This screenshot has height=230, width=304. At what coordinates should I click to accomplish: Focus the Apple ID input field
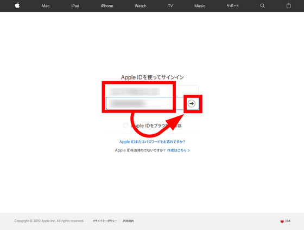pos(152,91)
